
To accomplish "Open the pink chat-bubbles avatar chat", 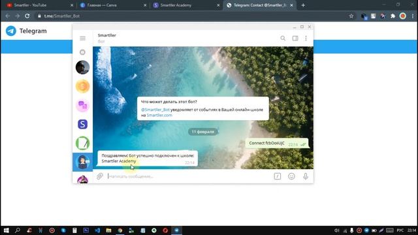I will 83,105.
